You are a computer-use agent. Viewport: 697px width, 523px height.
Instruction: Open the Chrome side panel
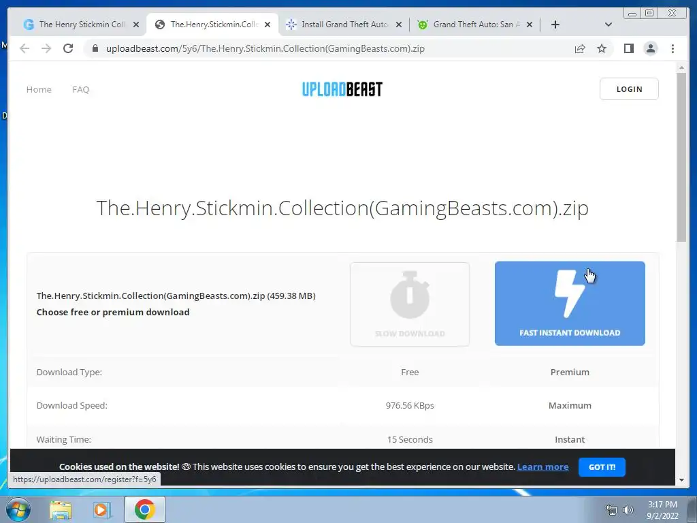point(628,48)
